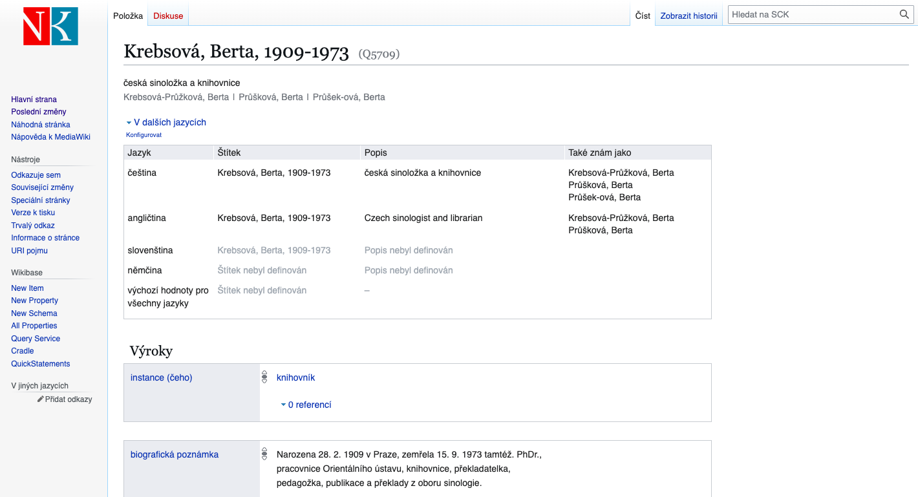Open the knihovník value link
This screenshot has width=918, height=497.
(x=295, y=377)
